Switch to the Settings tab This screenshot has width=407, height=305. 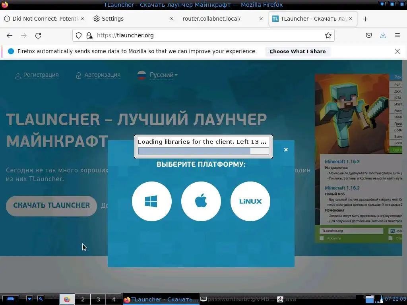tap(134, 19)
